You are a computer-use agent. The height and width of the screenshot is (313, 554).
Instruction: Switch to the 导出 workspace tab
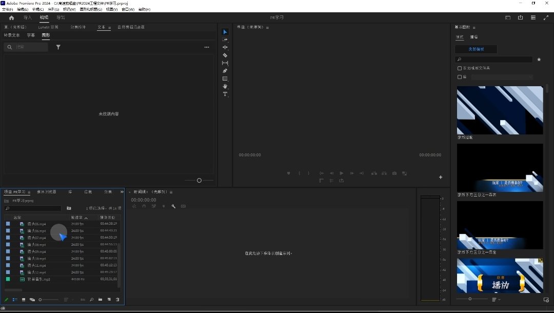pos(61,17)
